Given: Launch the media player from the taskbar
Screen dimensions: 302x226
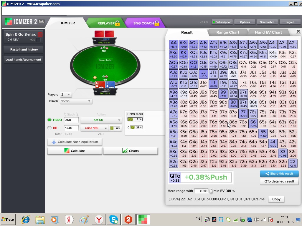Looking at the screenshot, I should click(54, 219).
